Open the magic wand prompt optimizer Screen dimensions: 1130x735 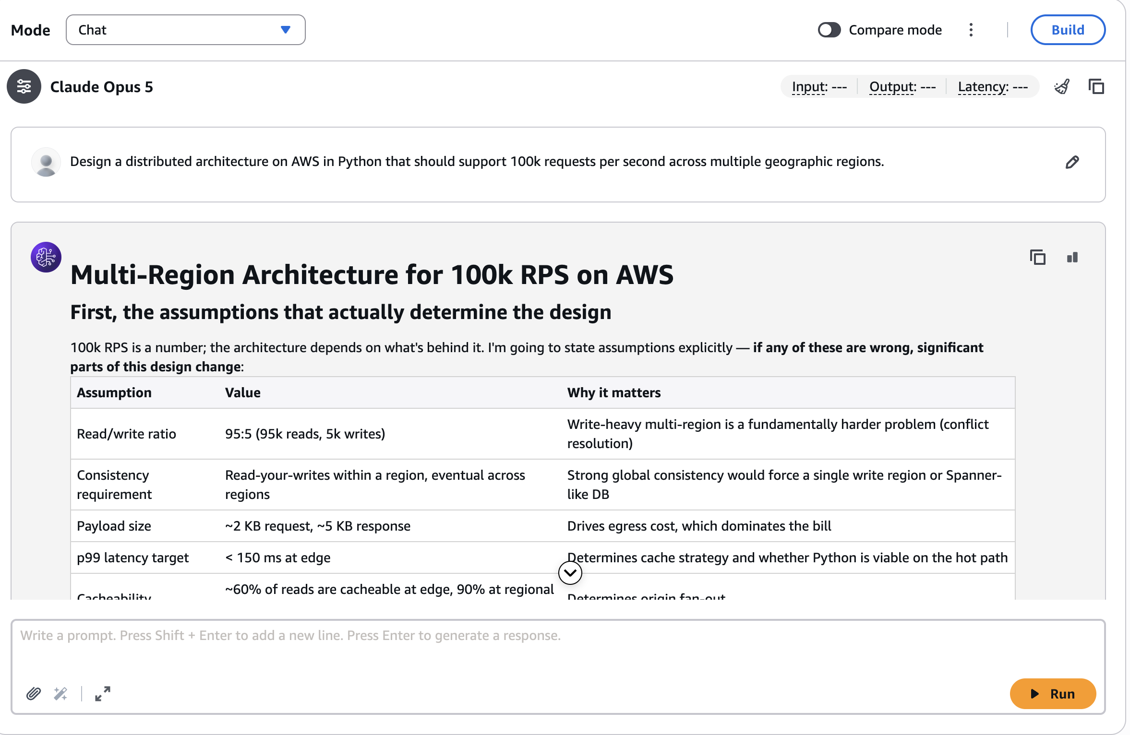coord(60,694)
